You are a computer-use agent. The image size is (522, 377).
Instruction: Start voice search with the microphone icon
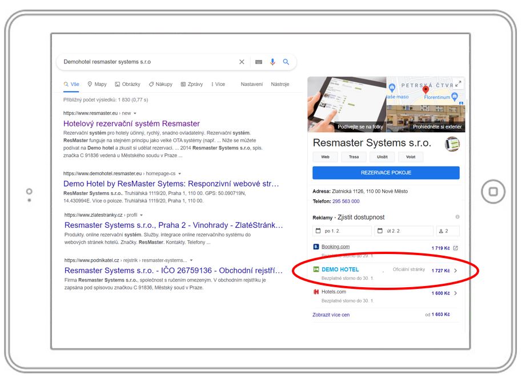(x=272, y=62)
